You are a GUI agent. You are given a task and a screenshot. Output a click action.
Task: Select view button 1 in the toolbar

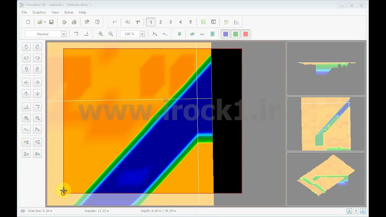(x=151, y=22)
